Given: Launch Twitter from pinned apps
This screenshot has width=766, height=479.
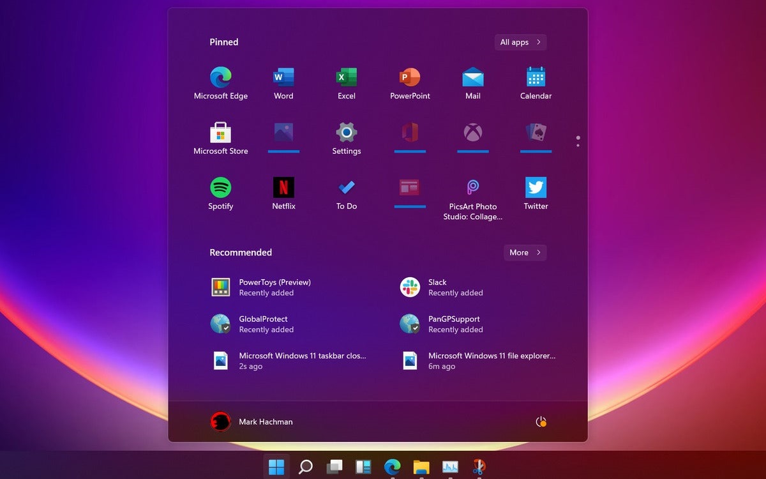Looking at the screenshot, I should point(536,194).
